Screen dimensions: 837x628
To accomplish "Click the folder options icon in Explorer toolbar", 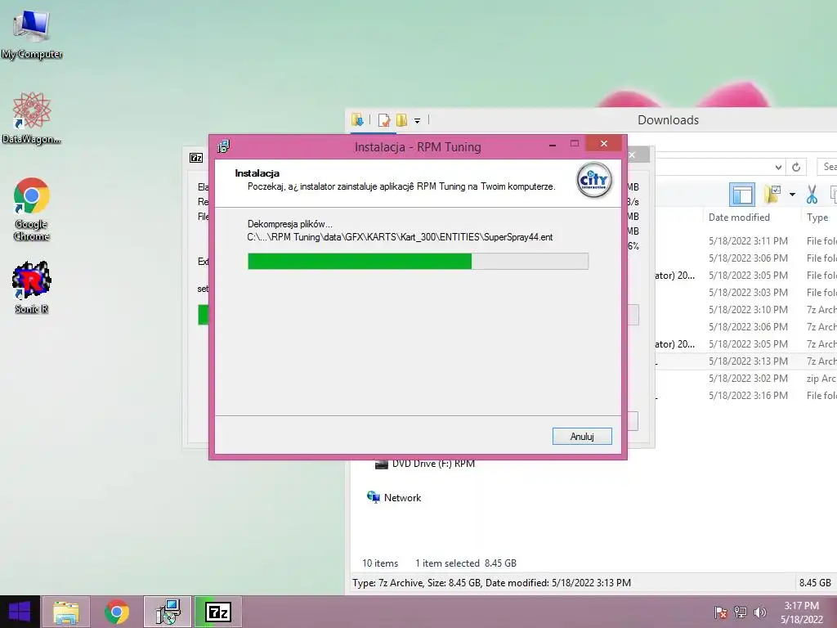I will [772, 195].
